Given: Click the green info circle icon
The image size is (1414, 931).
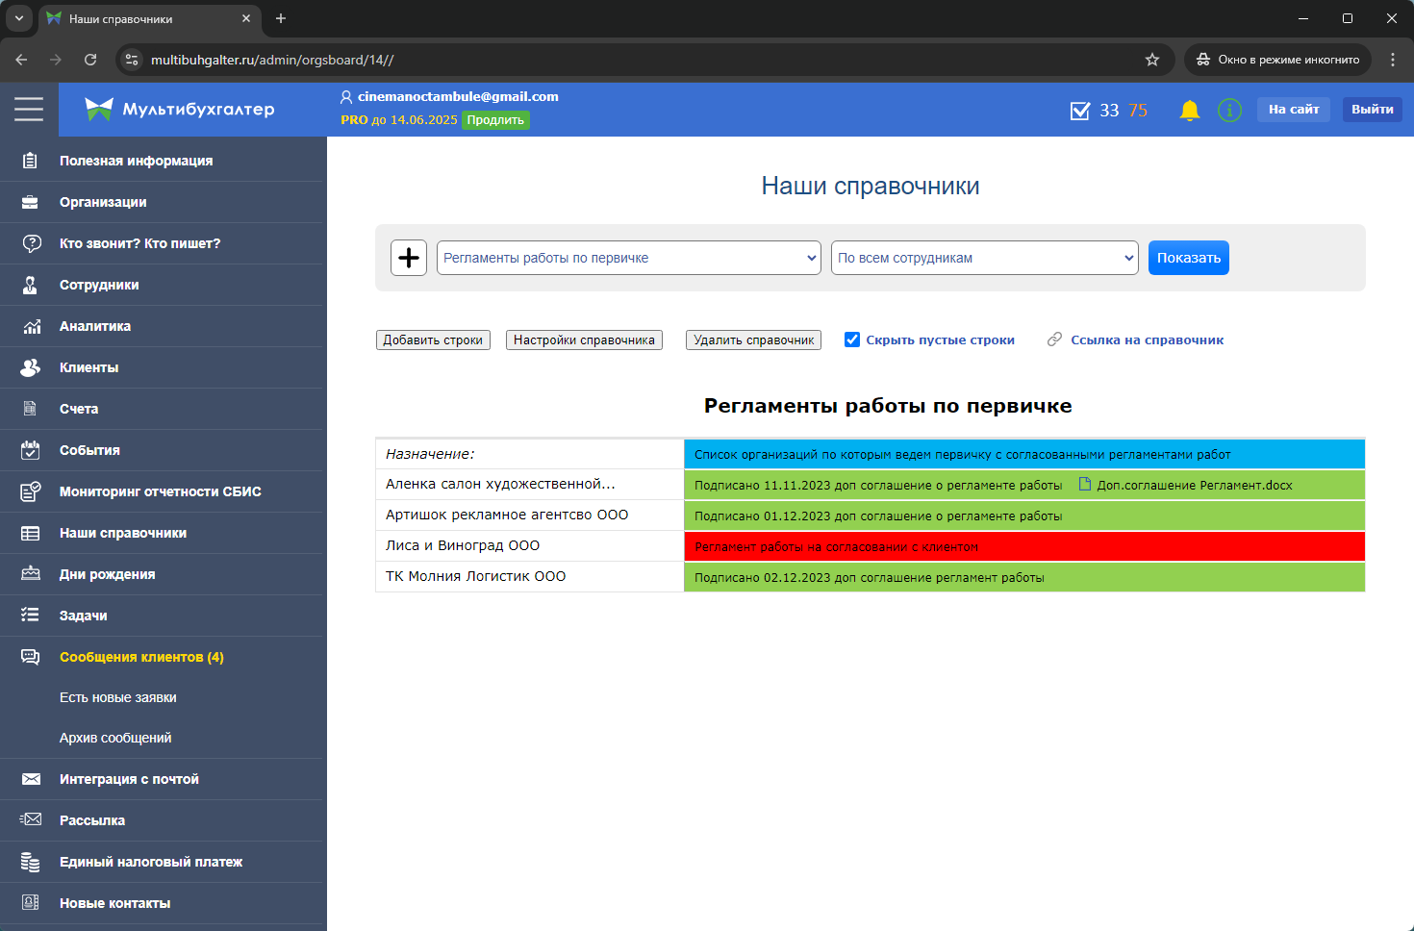Looking at the screenshot, I should tap(1229, 111).
